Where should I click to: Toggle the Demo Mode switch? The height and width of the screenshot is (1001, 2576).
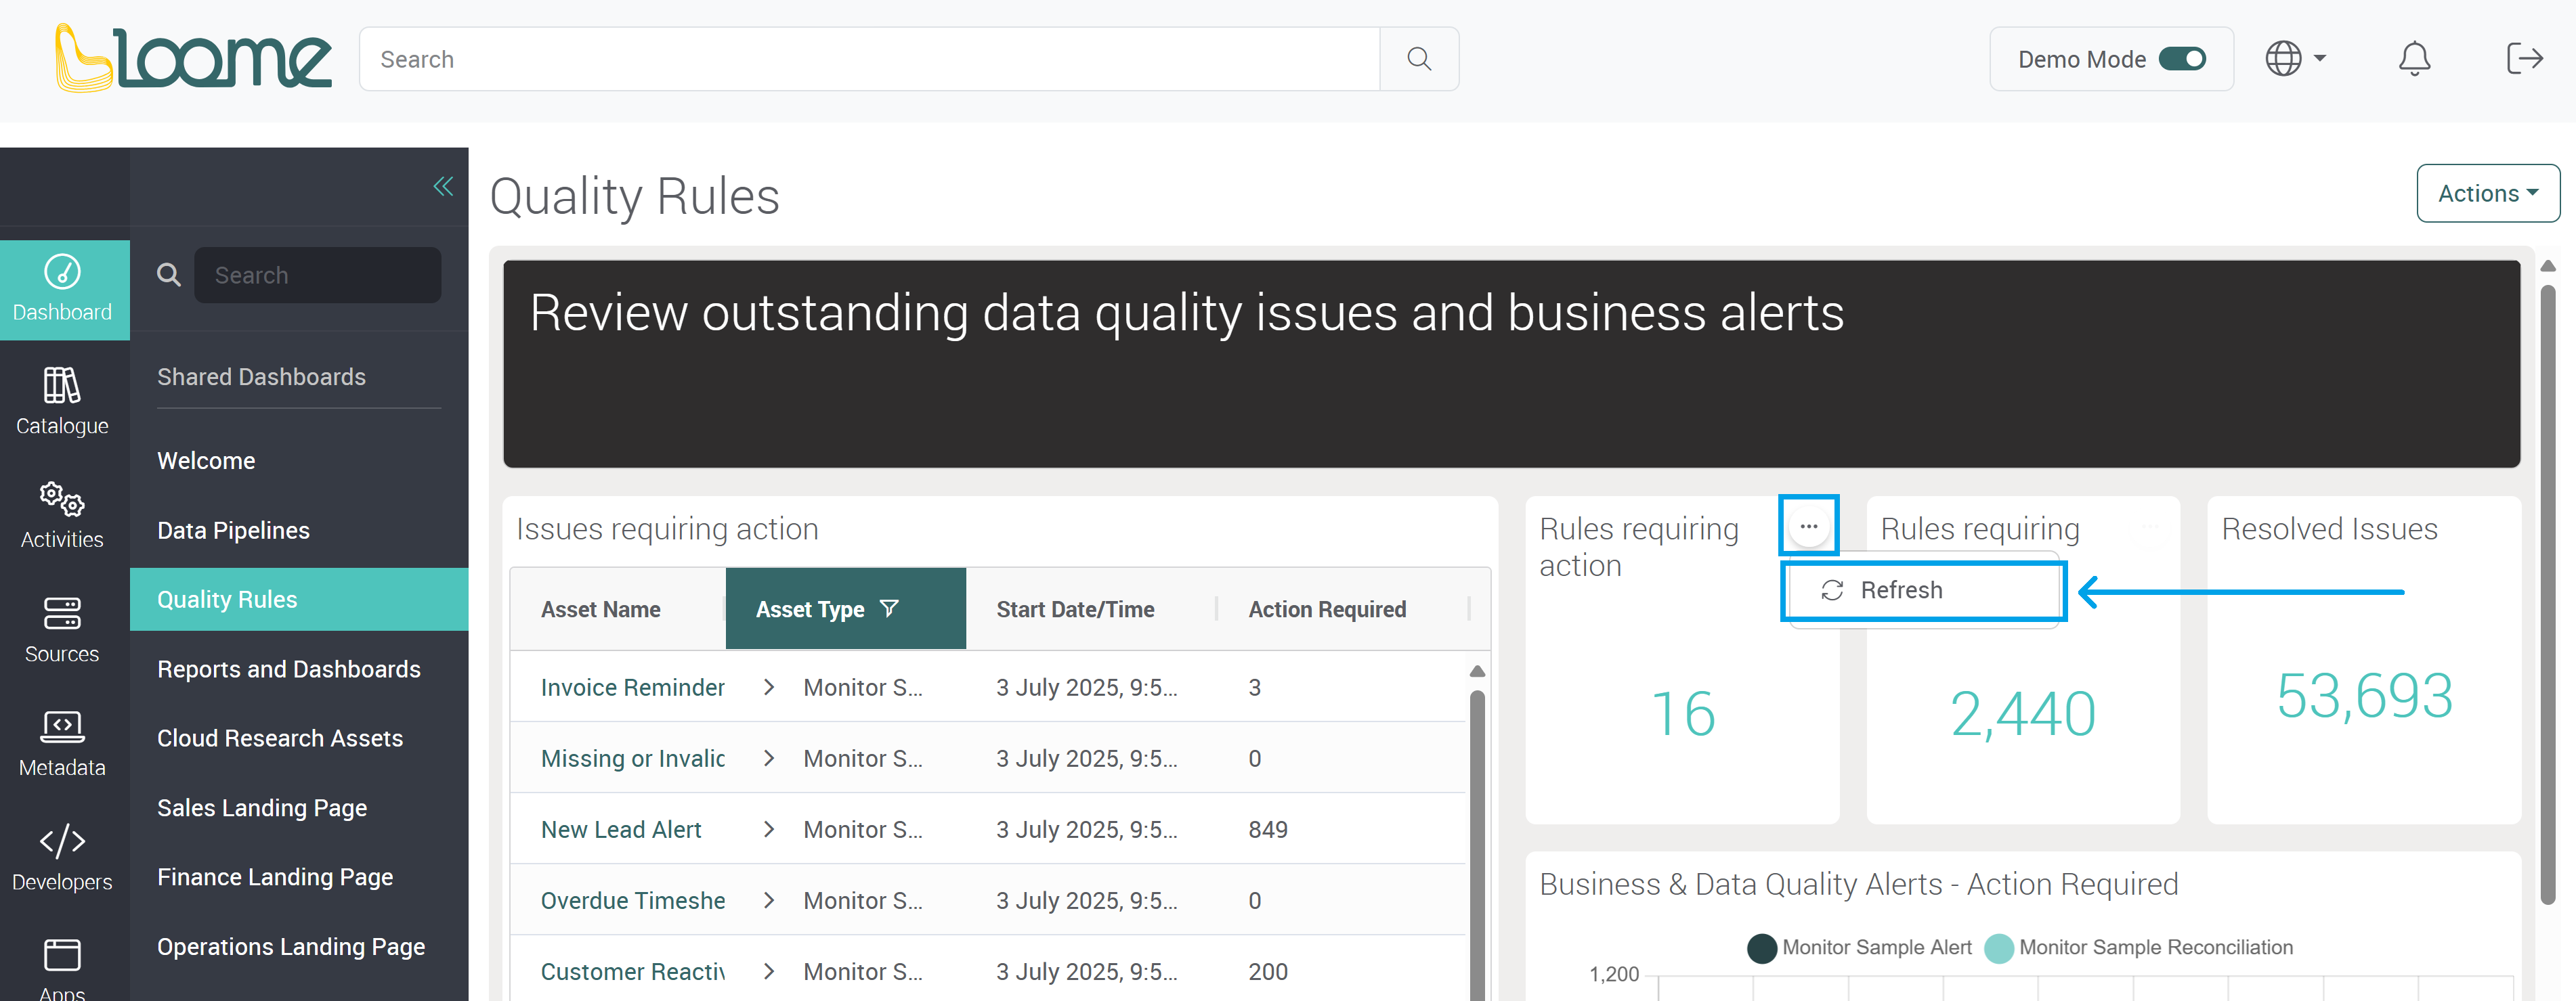tap(2182, 59)
